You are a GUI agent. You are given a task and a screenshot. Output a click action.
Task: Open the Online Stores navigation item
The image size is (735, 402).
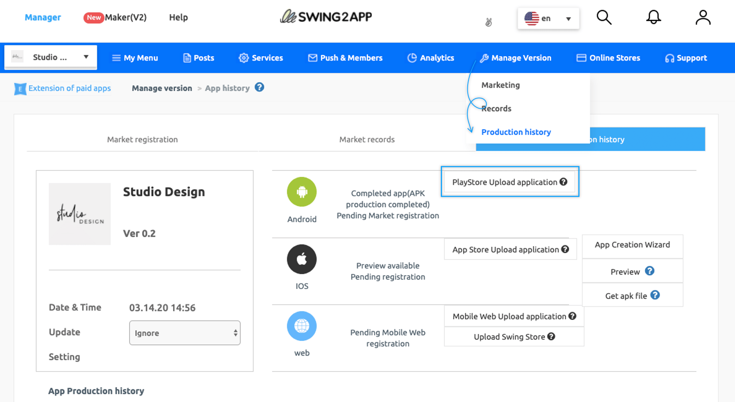coord(608,58)
